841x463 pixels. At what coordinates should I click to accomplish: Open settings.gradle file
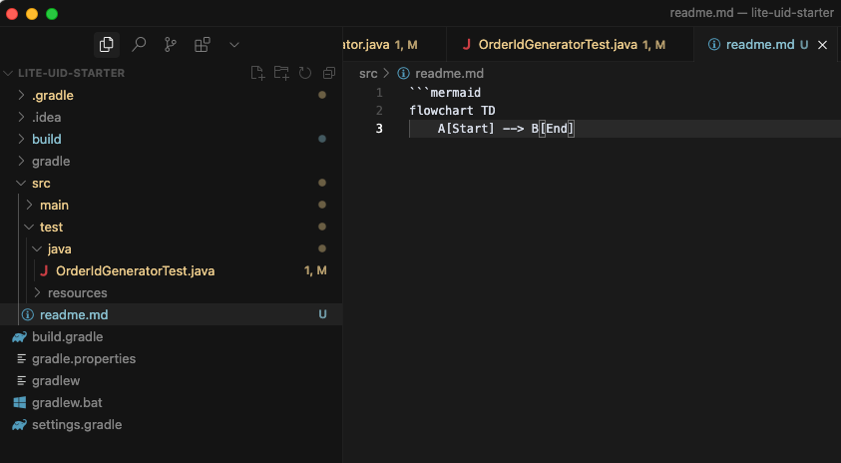click(77, 425)
